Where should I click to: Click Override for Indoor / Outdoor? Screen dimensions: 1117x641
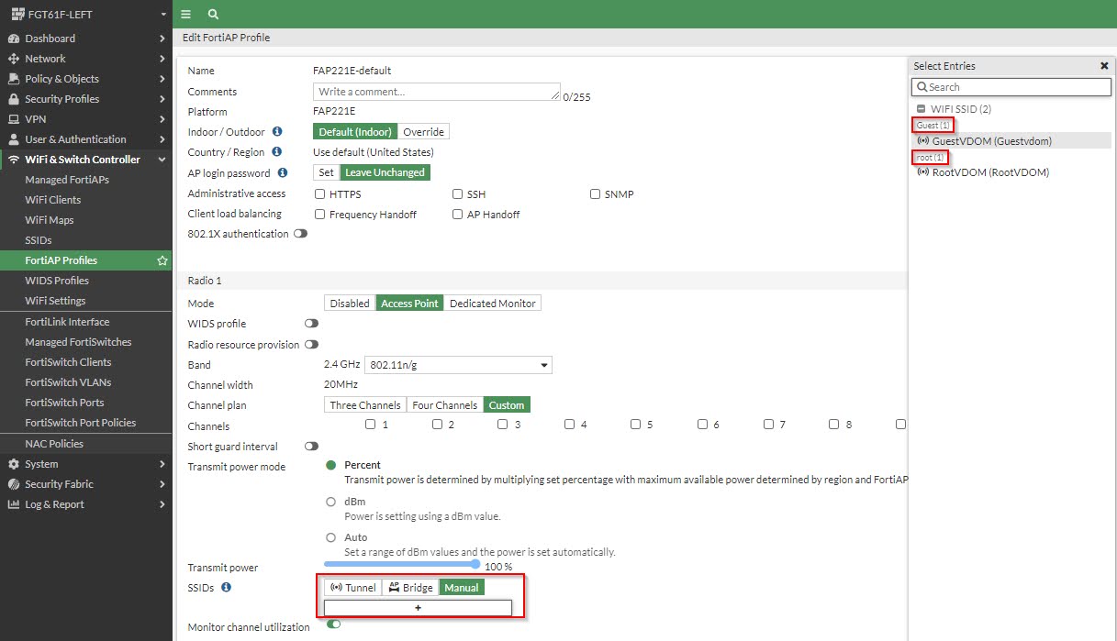[x=423, y=132]
